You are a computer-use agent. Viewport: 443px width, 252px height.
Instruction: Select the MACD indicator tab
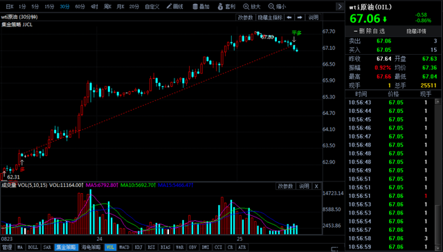coord(124,247)
